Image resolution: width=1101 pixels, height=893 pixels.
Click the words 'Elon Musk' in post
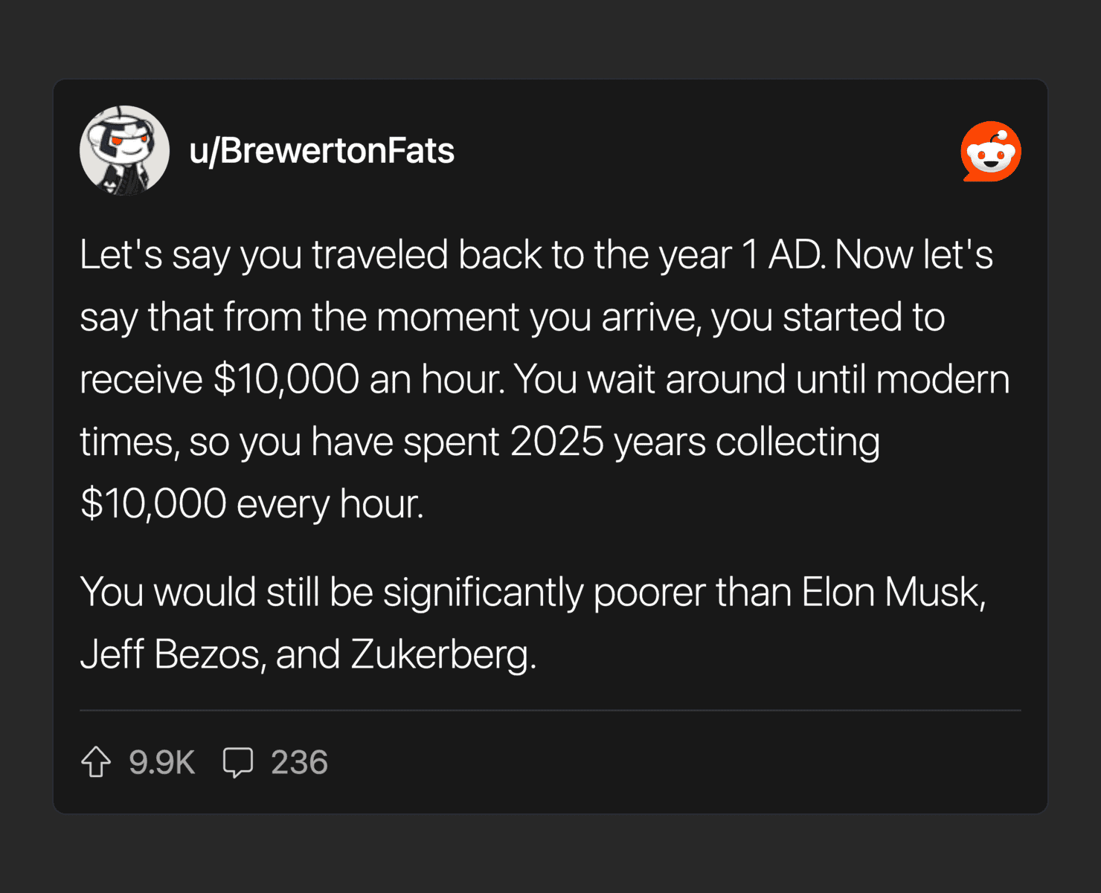tap(893, 593)
